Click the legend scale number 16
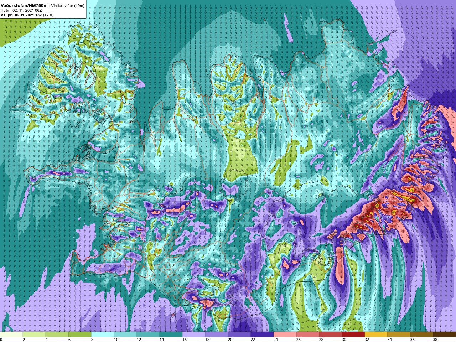The height and width of the screenshot is (342, 456). (x=185, y=340)
